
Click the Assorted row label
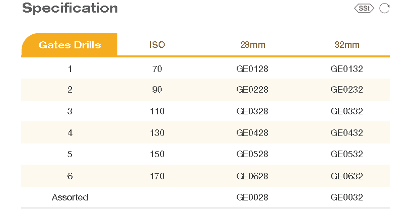coord(70,197)
